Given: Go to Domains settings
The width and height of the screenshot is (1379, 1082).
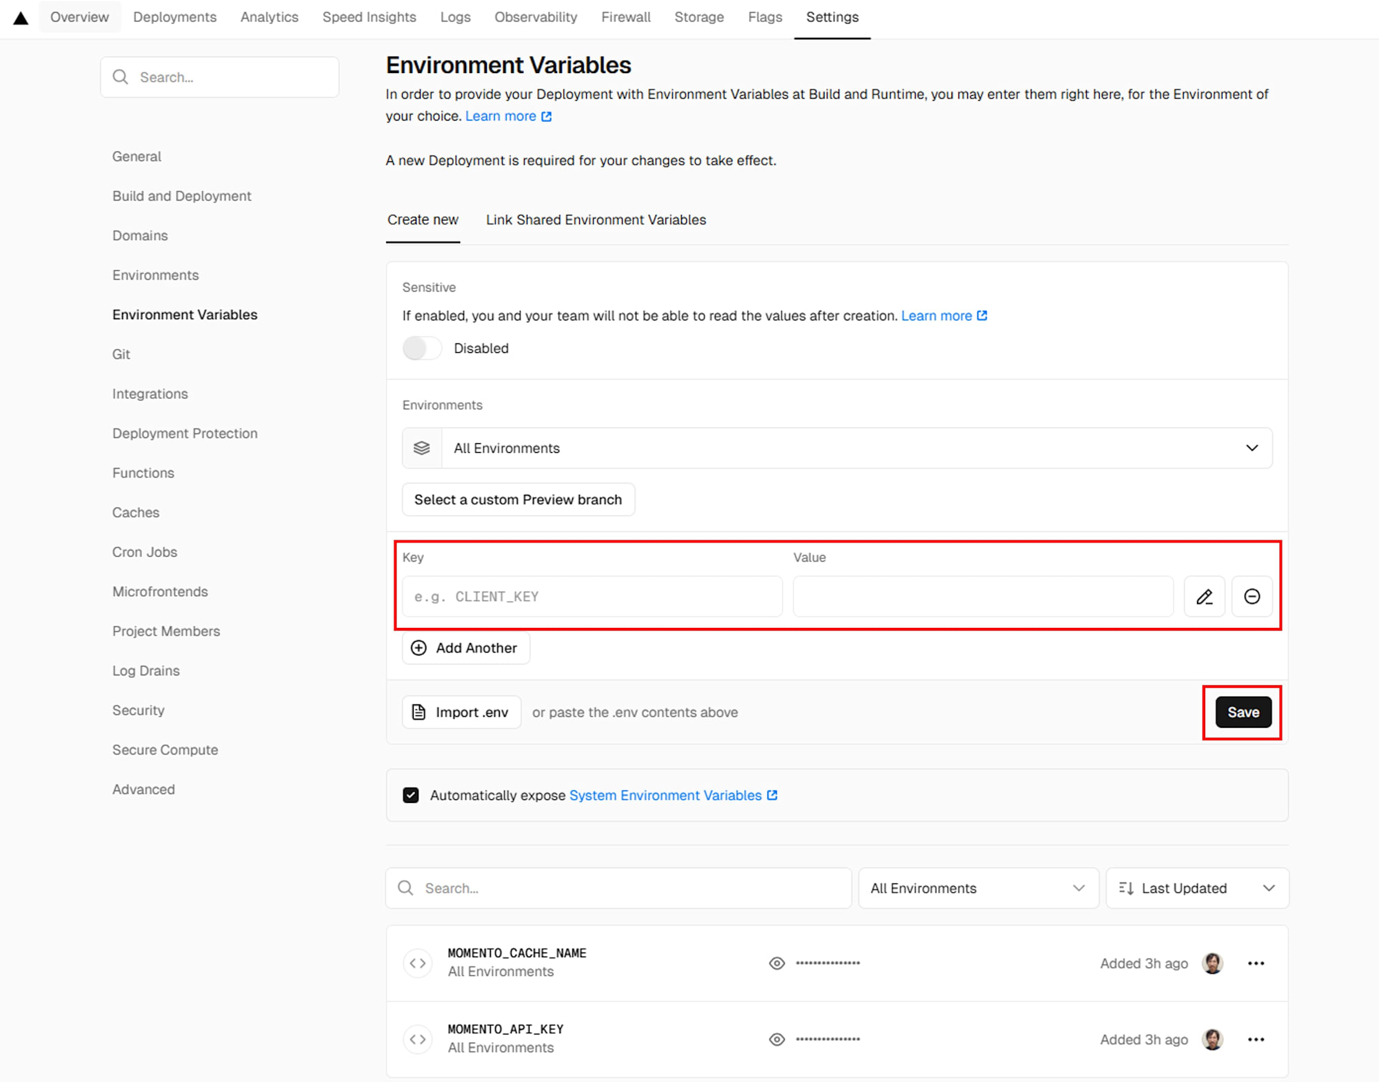Looking at the screenshot, I should (140, 236).
